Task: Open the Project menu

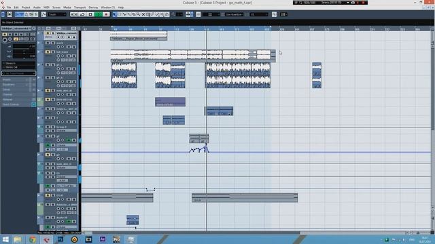Action: (26, 7)
